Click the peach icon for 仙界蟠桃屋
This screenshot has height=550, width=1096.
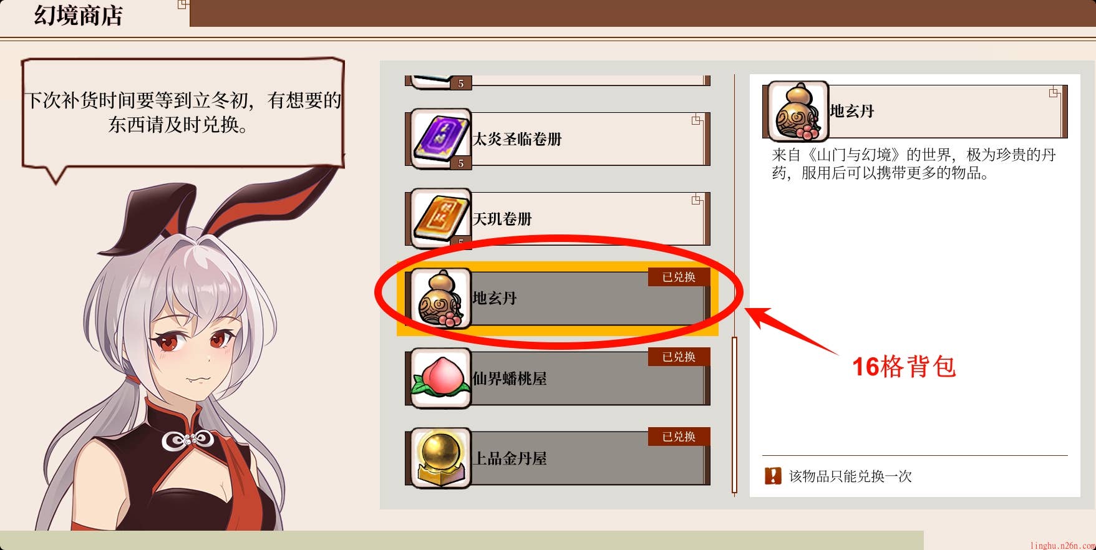[440, 378]
